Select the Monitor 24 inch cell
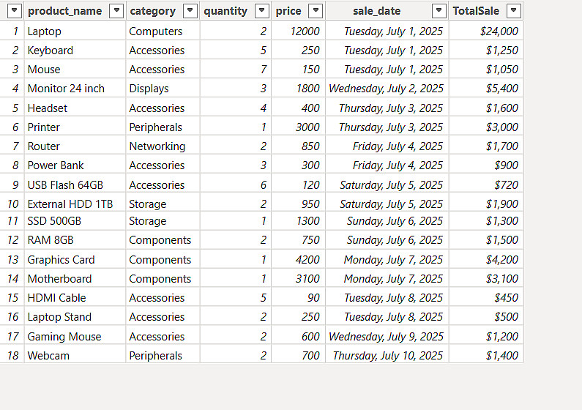Image resolution: width=582 pixels, height=410 pixels. [x=66, y=89]
